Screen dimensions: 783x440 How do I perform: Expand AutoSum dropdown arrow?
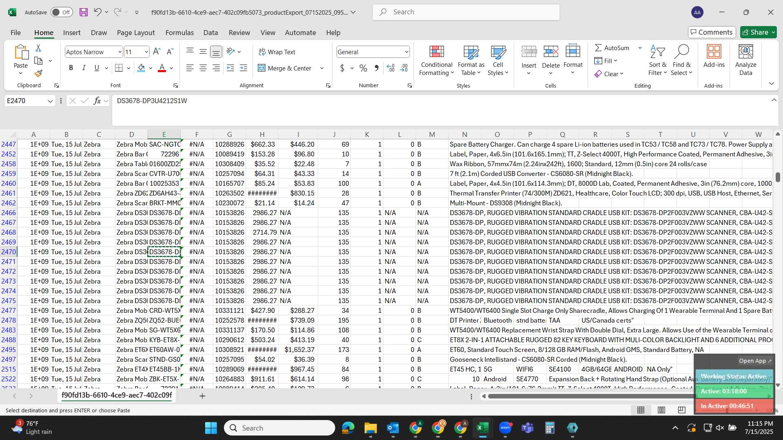pyautogui.click(x=640, y=48)
